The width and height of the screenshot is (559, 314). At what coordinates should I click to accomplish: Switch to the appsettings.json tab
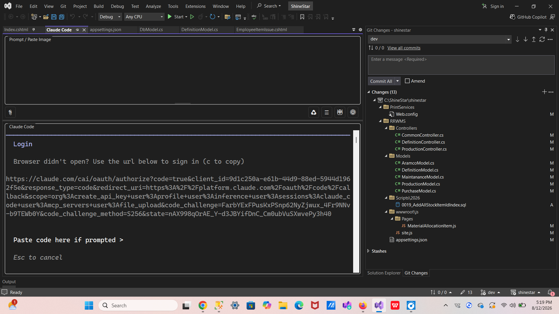(105, 30)
